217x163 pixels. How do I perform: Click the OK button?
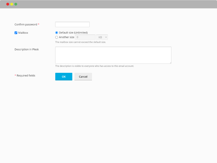pos(64,77)
